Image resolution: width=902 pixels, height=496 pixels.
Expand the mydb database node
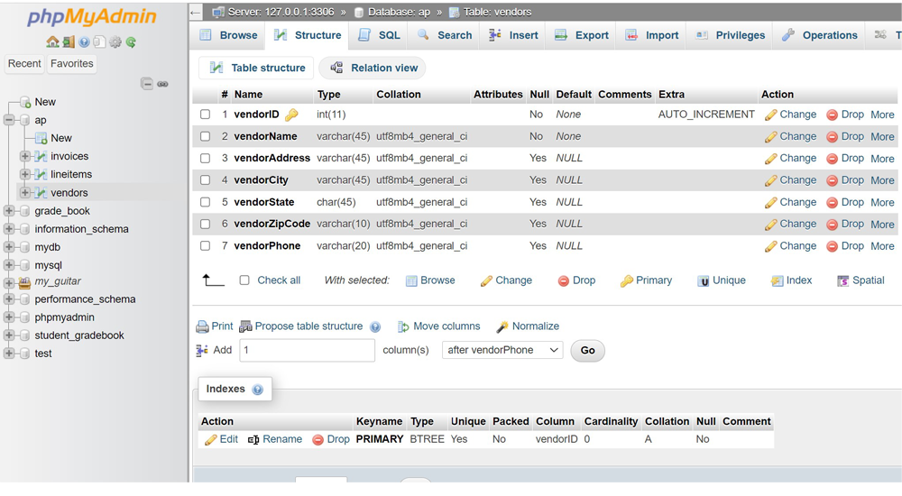[x=9, y=247]
